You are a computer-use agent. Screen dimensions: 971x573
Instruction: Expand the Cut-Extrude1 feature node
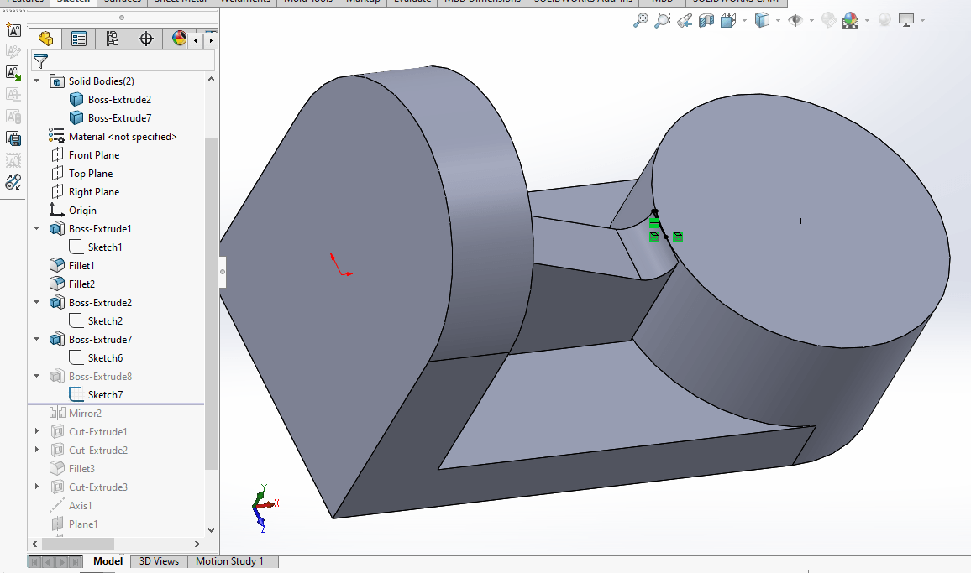point(36,432)
